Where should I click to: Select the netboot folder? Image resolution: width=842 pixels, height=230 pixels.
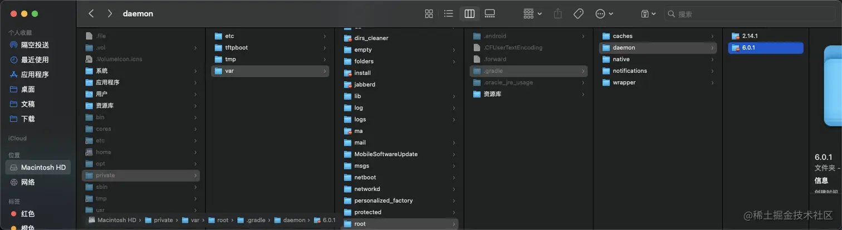click(x=399, y=178)
